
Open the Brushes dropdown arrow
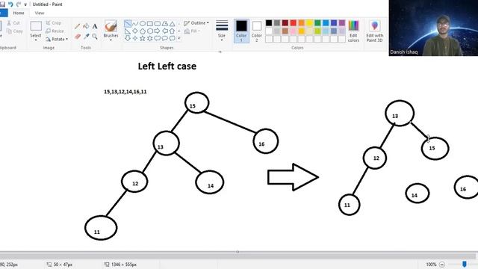(111, 40)
